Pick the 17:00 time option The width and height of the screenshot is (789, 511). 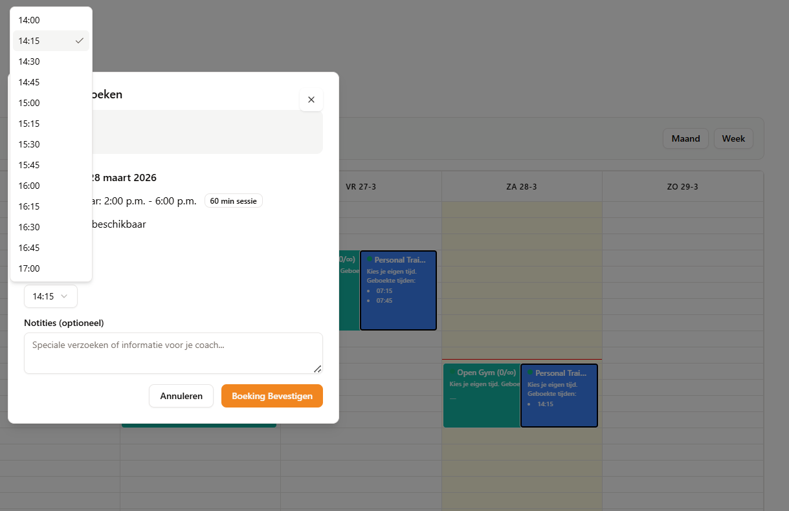[x=51, y=268]
